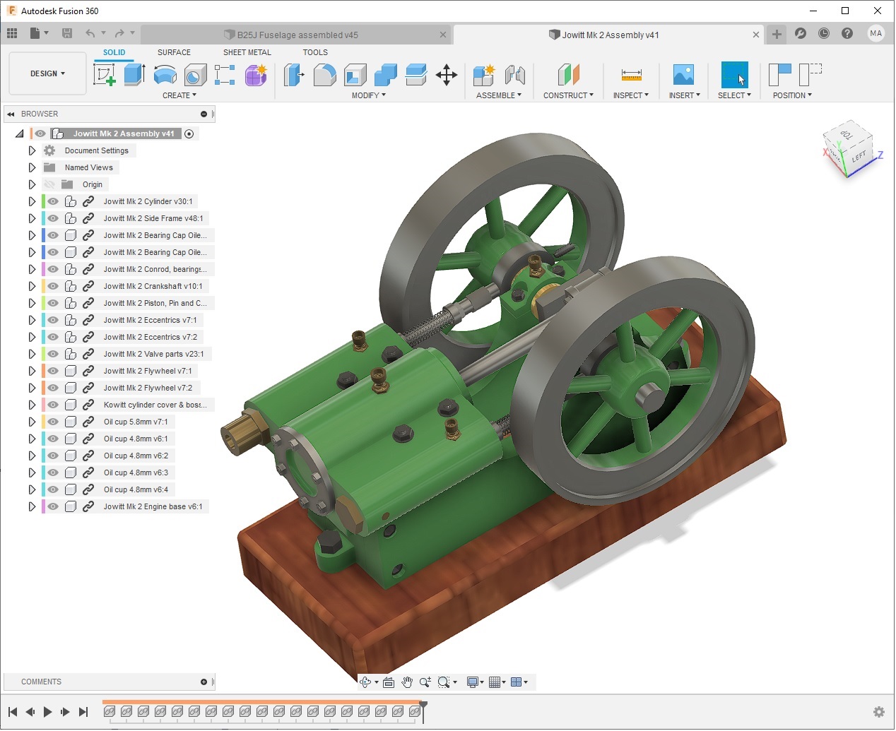The image size is (896, 731).
Task: Expand Jowitt Mk 2 Eccentrics v7:1 node
Action: (x=32, y=320)
